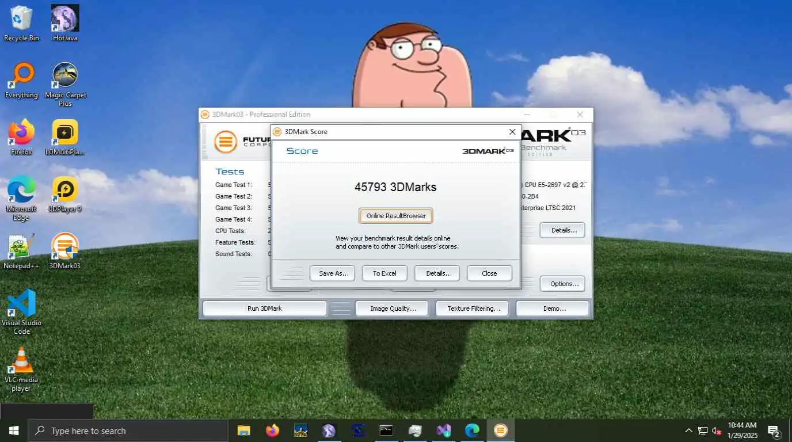Open Visual Studio from the taskbar
The height and width of the screenshot is (442, 792).
click(443, 430)
